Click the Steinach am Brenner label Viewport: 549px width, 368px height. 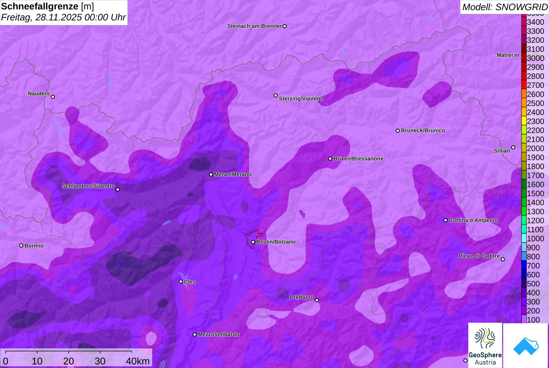pos(255,26)
